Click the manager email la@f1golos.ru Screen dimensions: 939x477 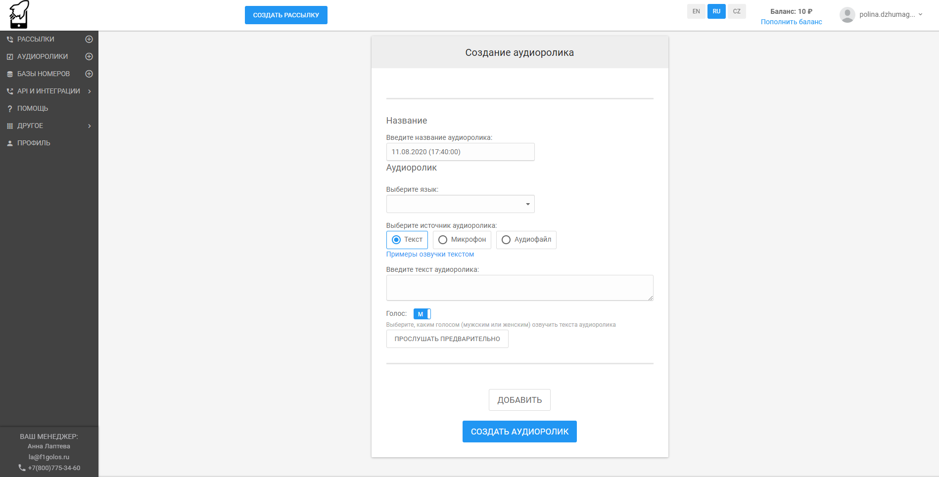(49, 457)
